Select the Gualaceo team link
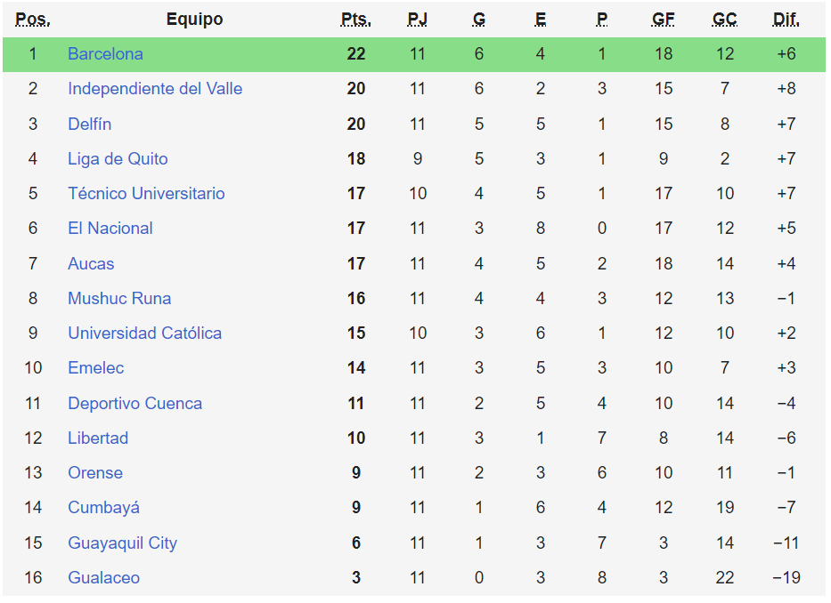 [103, 578]
